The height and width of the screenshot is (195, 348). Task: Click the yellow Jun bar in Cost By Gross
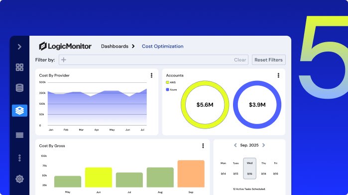pyautogui.click(x=99, y=177)
